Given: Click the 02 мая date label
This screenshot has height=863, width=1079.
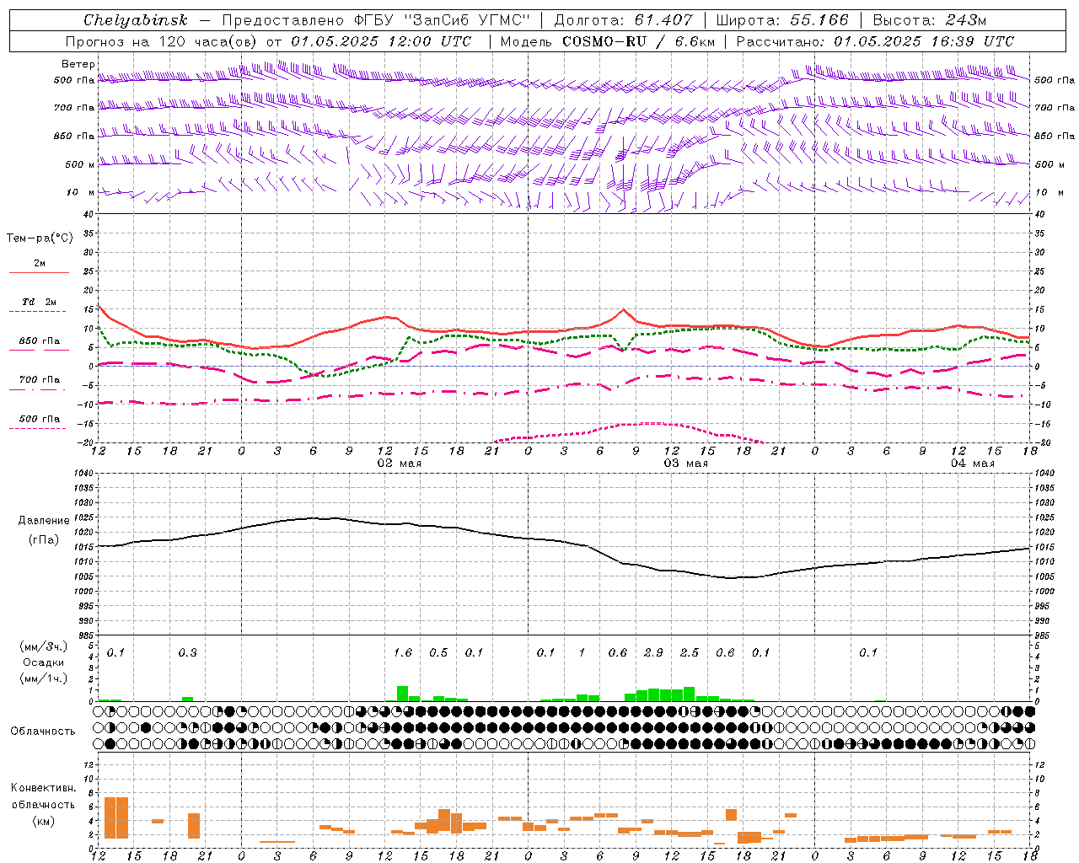Looking at the screenshot, I should coord(400,464).
